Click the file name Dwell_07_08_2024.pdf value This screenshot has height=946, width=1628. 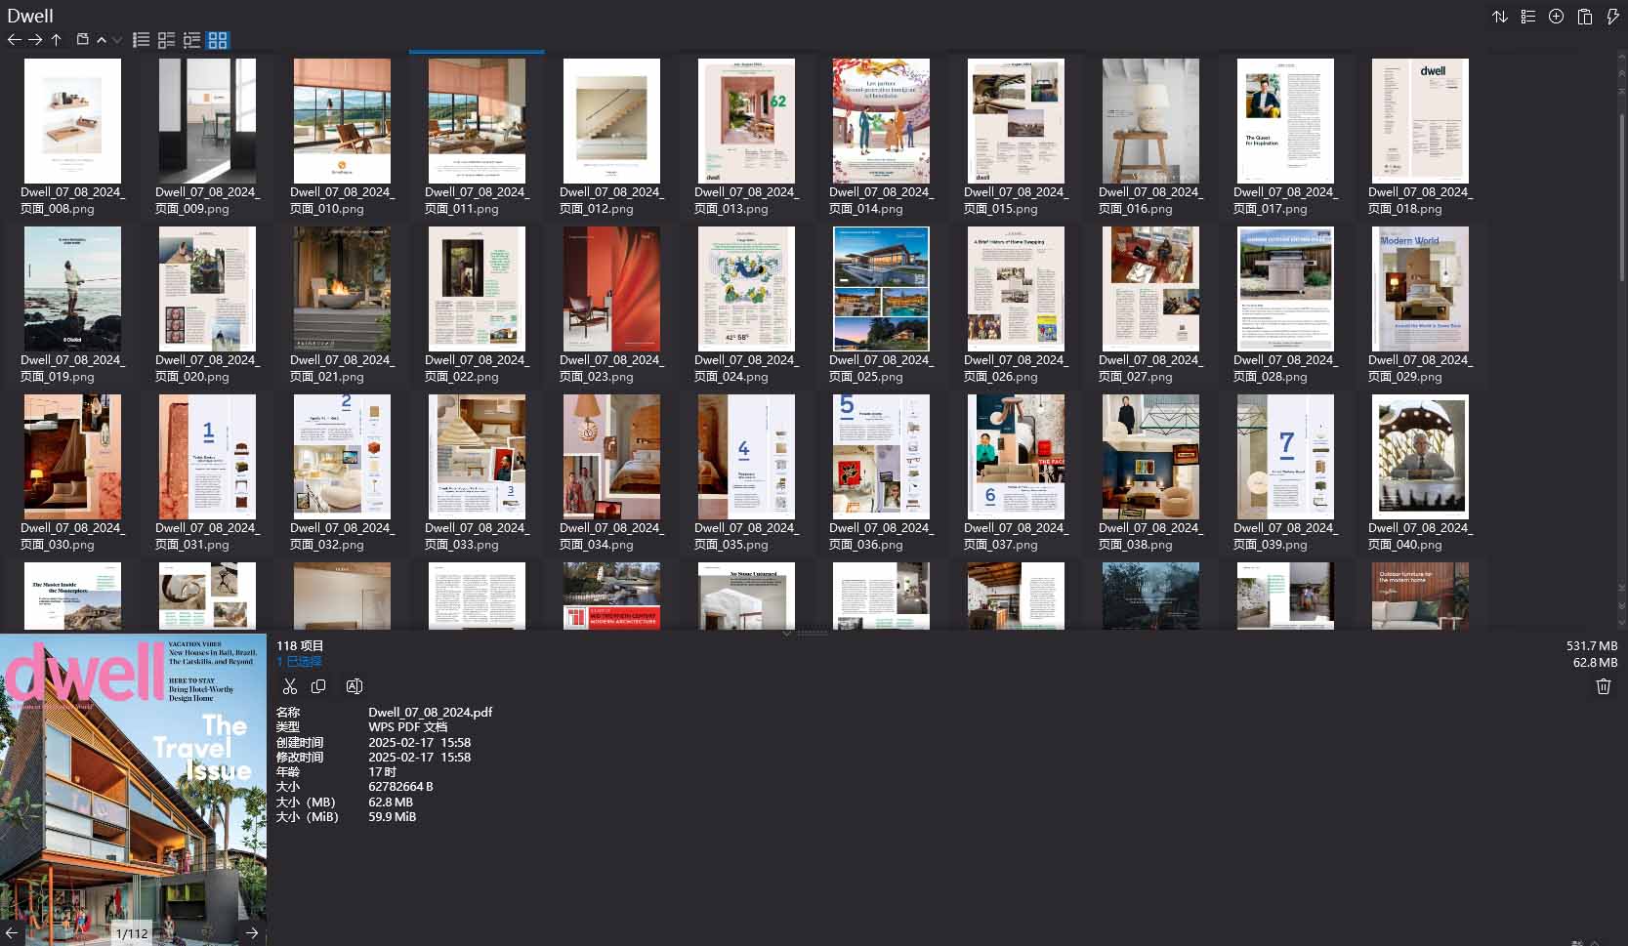click(x=431, y=713)
